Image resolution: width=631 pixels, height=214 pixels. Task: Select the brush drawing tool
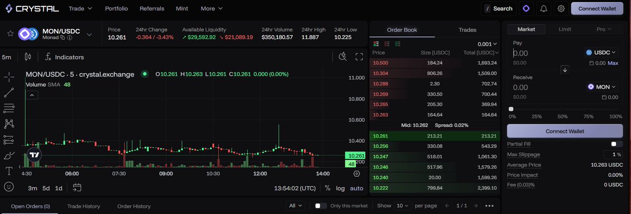(x=9, y=156)
